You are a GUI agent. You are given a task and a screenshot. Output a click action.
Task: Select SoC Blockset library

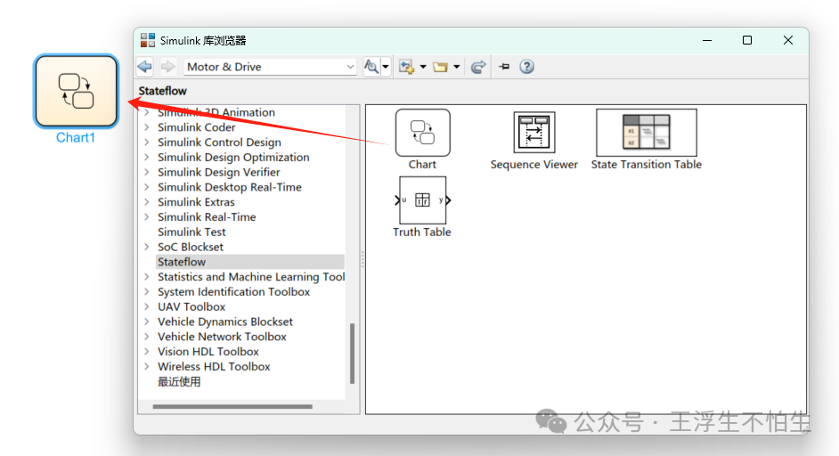pyautogui.click(x=191, y=247)
